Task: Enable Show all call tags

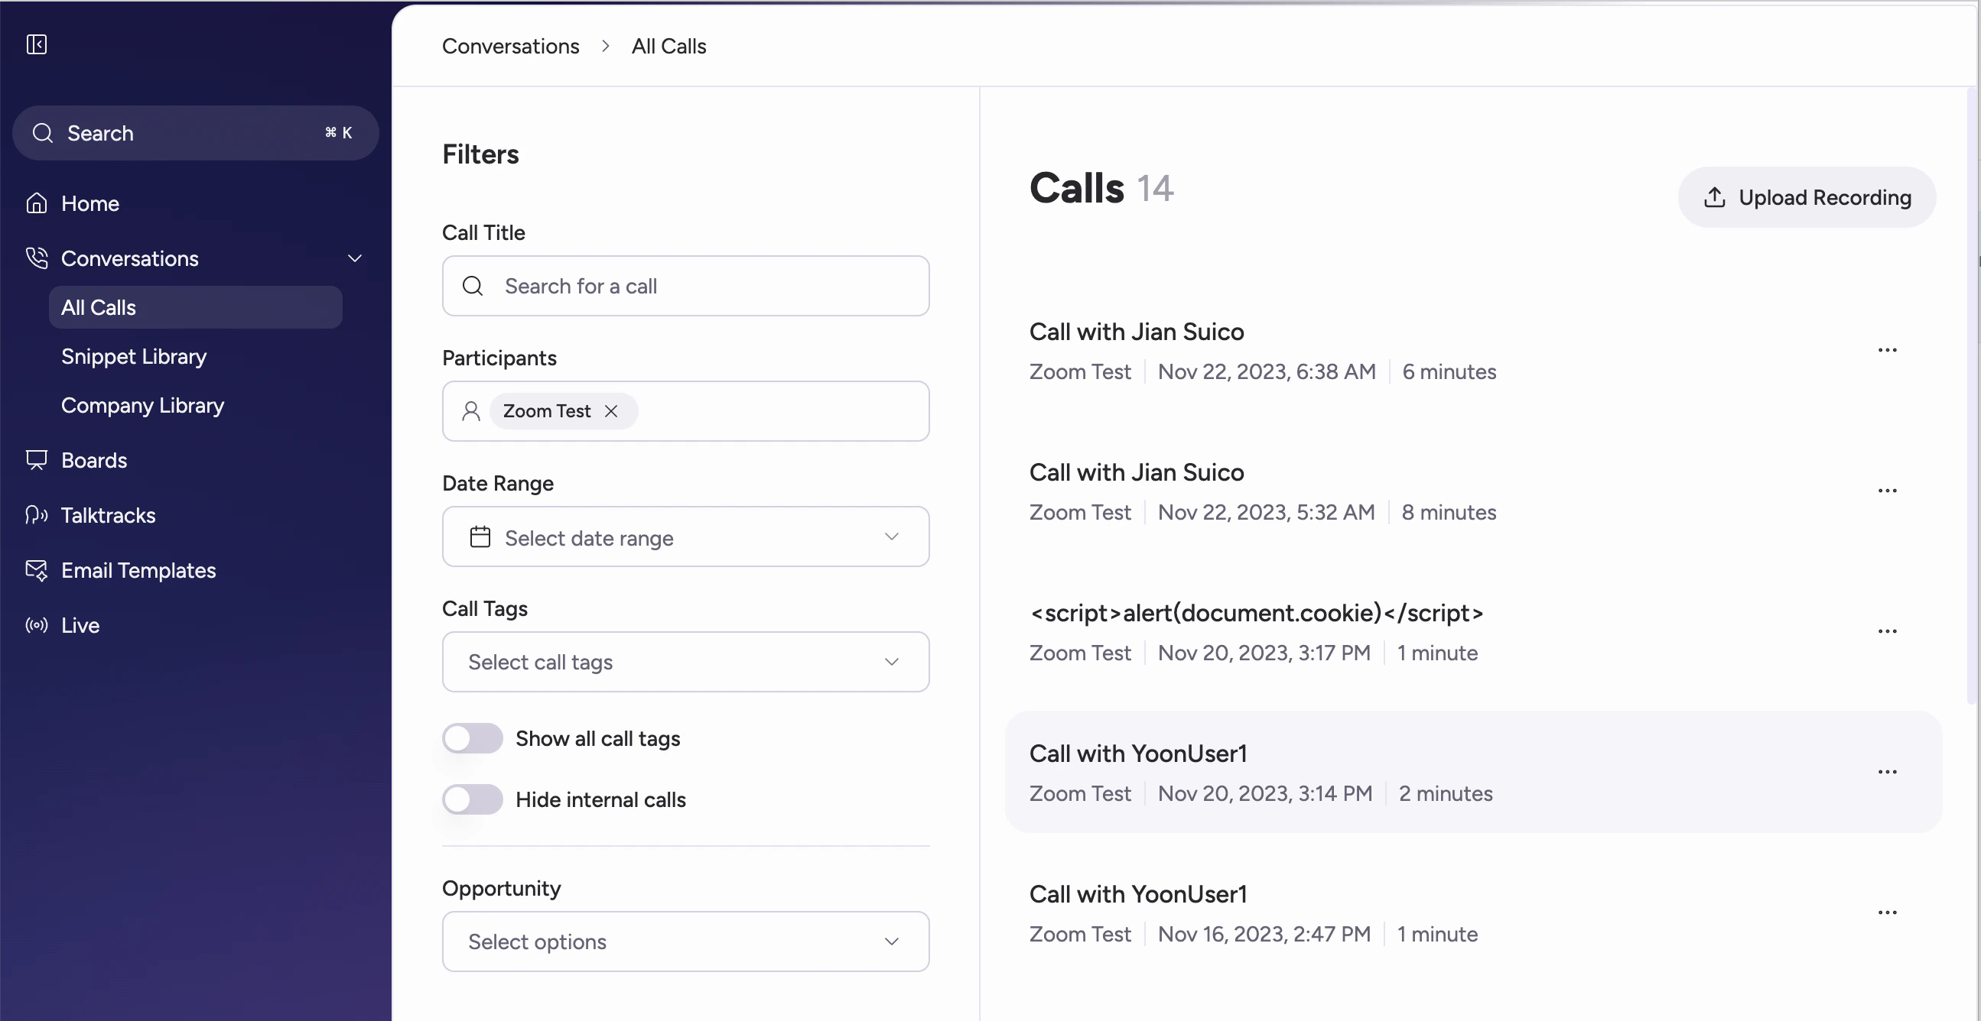Action: [x=471, y=738]
